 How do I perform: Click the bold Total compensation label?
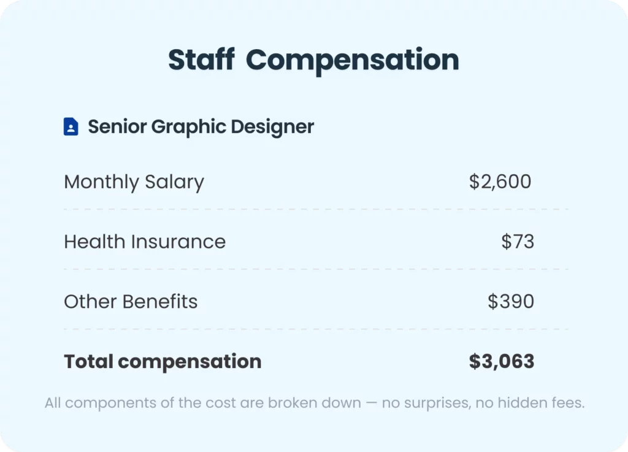click(163, 362)
